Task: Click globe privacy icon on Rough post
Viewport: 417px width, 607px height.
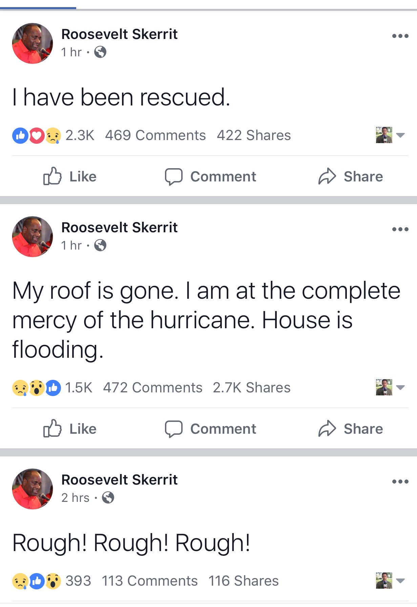Action: pos(108,498)
